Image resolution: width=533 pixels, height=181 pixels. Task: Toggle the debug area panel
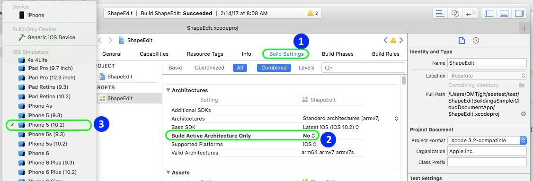(504, 13)
